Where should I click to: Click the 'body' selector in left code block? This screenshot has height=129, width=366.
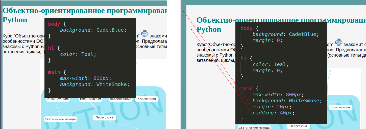click(x=54, y=24)
